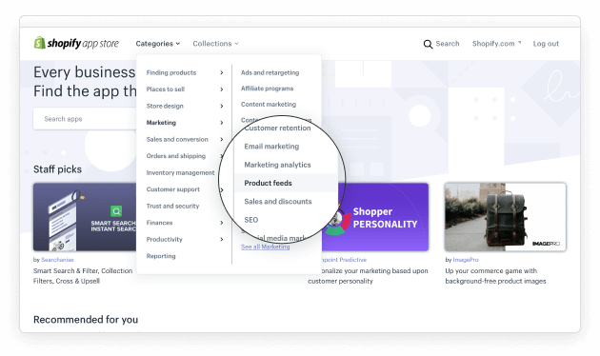This screenshot has height=356, width=600.
Task: Expand the Finances category chevron
Action: (222, 223)
